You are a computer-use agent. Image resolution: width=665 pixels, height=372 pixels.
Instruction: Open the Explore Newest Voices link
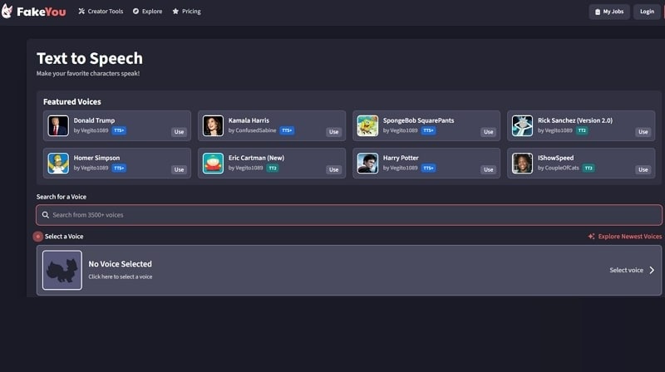coord(625,237)
